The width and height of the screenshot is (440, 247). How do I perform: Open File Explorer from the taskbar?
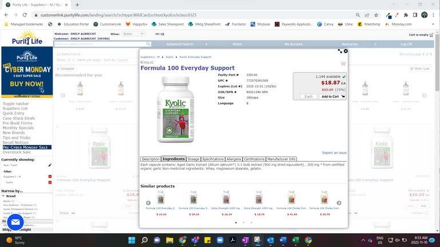click(169, 240)
